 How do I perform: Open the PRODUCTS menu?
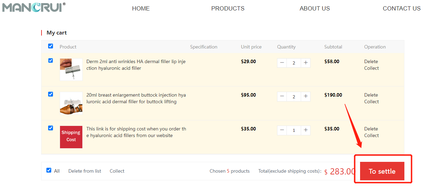click(x=227, y=8)
